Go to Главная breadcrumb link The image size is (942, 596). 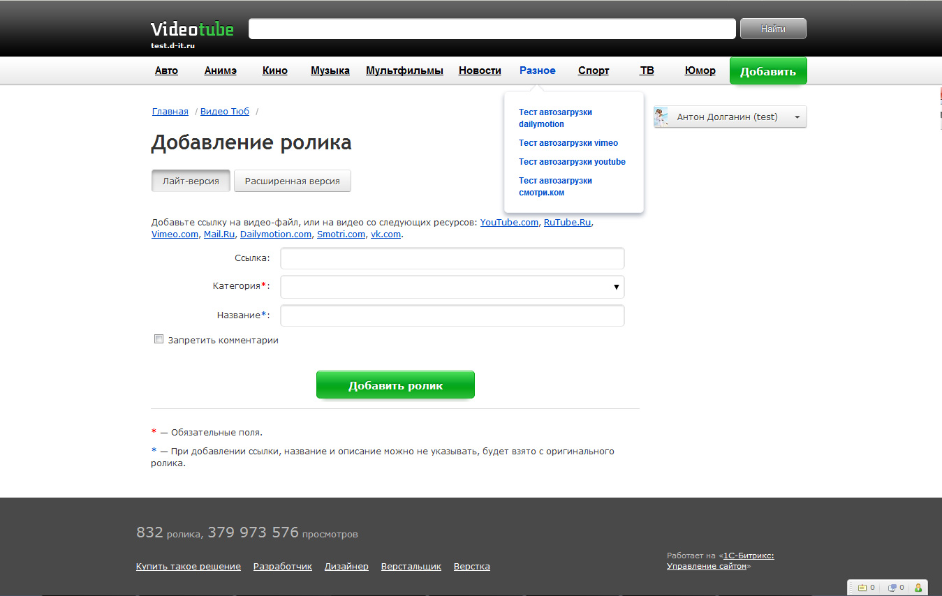pos(170,112)
